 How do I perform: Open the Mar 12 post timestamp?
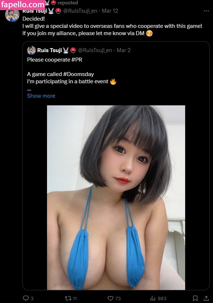[x=110, y=11]
